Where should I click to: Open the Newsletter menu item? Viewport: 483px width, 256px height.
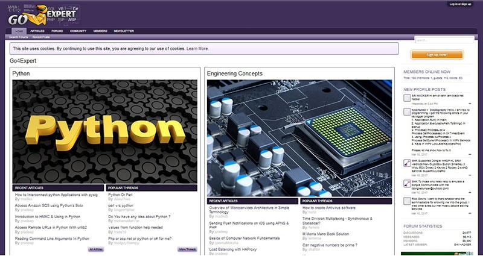coord(124,31)
